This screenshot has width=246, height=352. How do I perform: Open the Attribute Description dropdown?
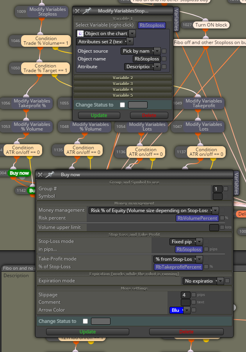(x=142, y=67)
